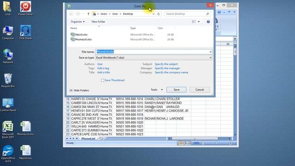Open Organize dropdown menu

tap(77, 22)
